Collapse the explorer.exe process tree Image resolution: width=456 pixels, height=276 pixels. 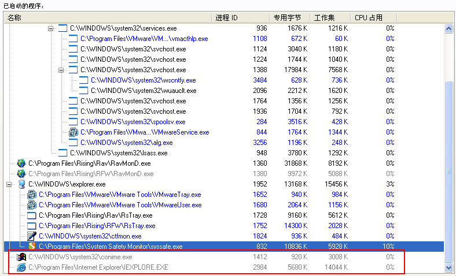coord(9,184)
